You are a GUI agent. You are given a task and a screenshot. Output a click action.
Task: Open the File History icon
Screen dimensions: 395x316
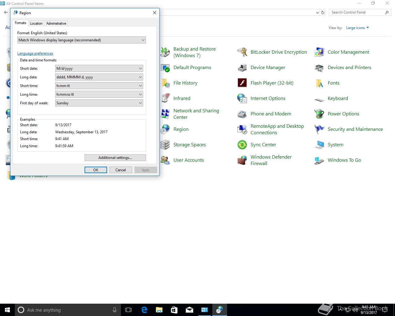[165, 83]
